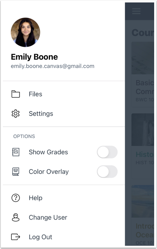Select Change User option

point(64,217)
